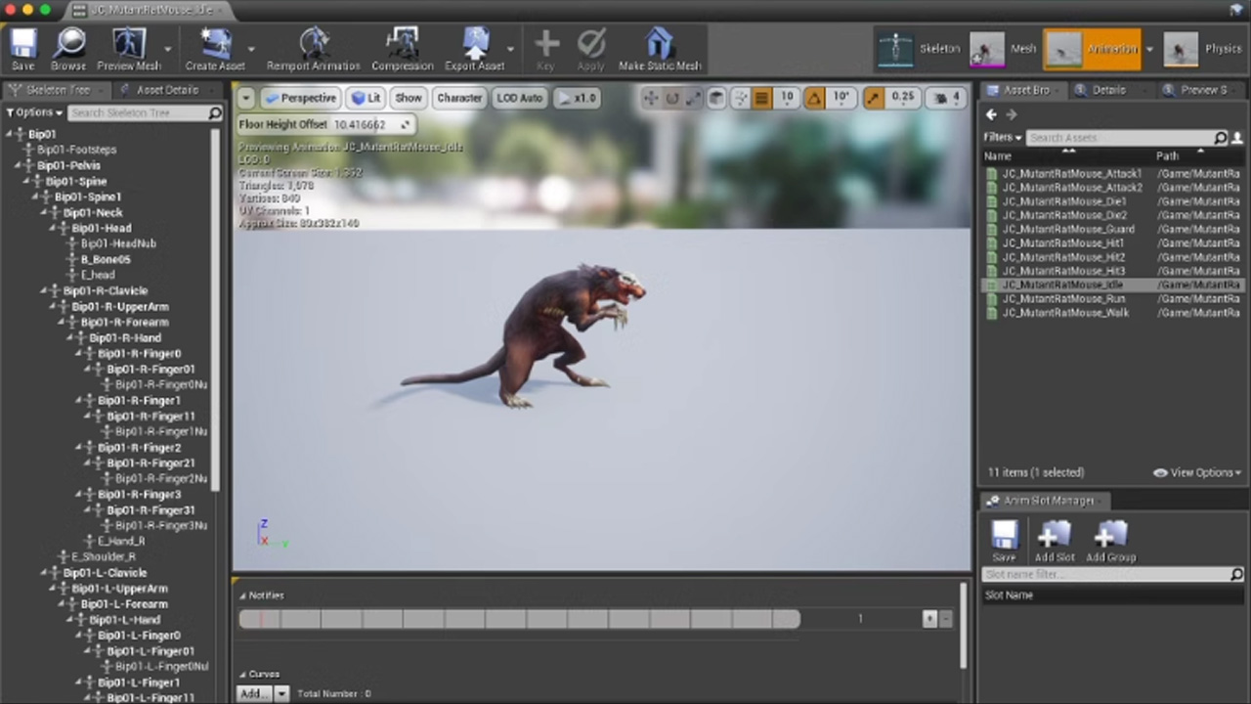Toggle the orange grid snapping button
Image resolution: width=1251 pixels, height=704 pixels.
[x=760, y=98]
